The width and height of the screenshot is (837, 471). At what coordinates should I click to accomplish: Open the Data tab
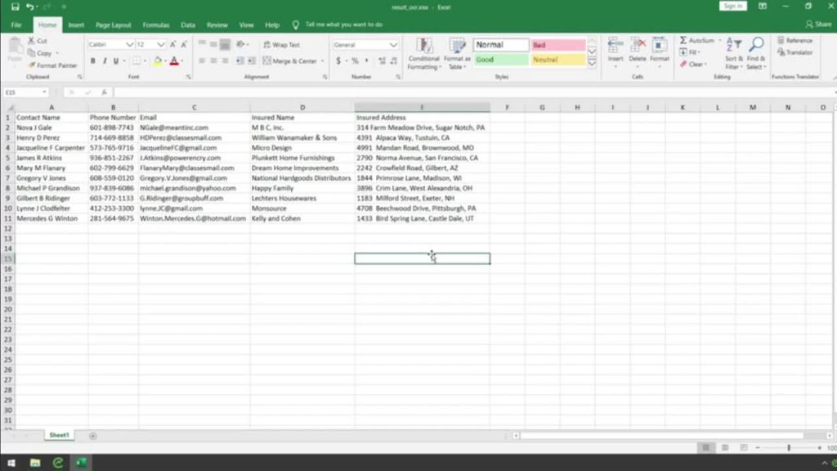[x=188, y=25]
